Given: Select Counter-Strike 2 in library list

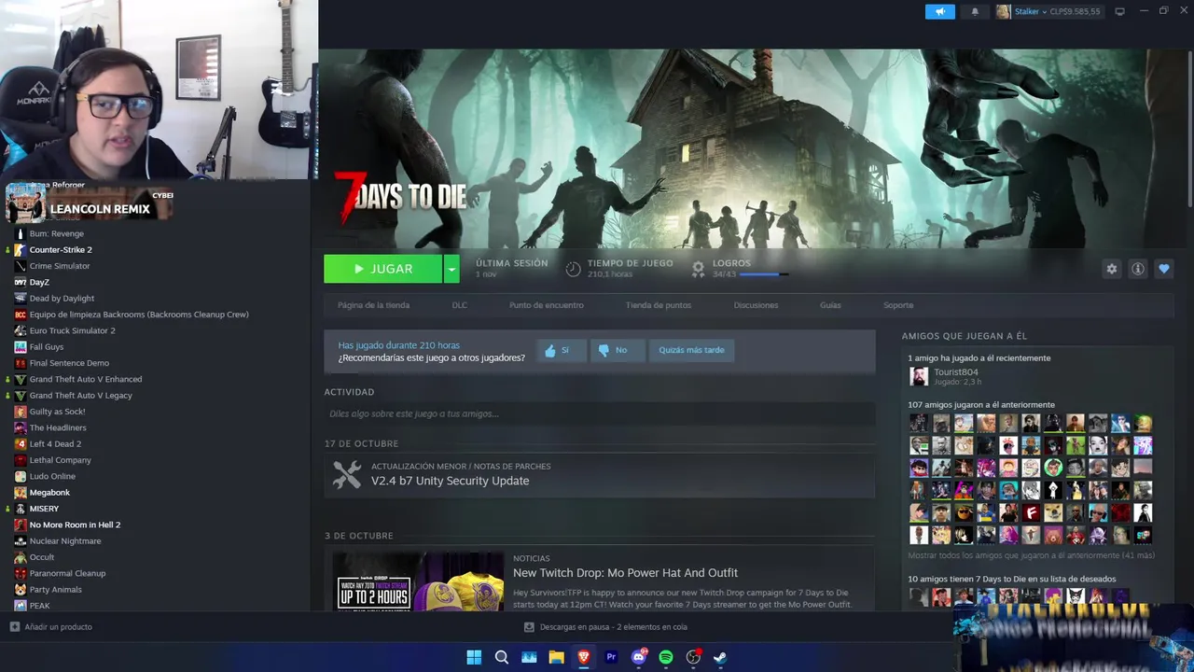Looking at the screenshot, I should pyautogui.click(x=61, y=249).
